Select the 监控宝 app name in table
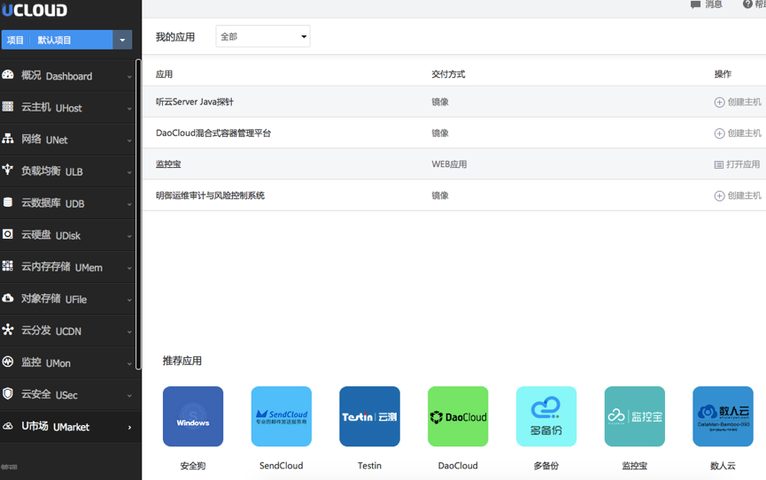This screenshot has height=480, width=766. tap(168, 164)
